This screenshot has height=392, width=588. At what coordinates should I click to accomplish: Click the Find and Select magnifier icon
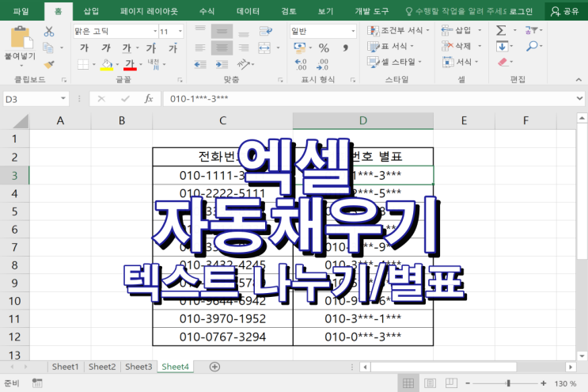tap(532, 46)
